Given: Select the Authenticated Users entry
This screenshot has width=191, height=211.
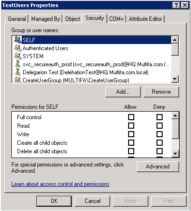Looking at the screenshot, I should pyautogui.click(x=92, y=48).
